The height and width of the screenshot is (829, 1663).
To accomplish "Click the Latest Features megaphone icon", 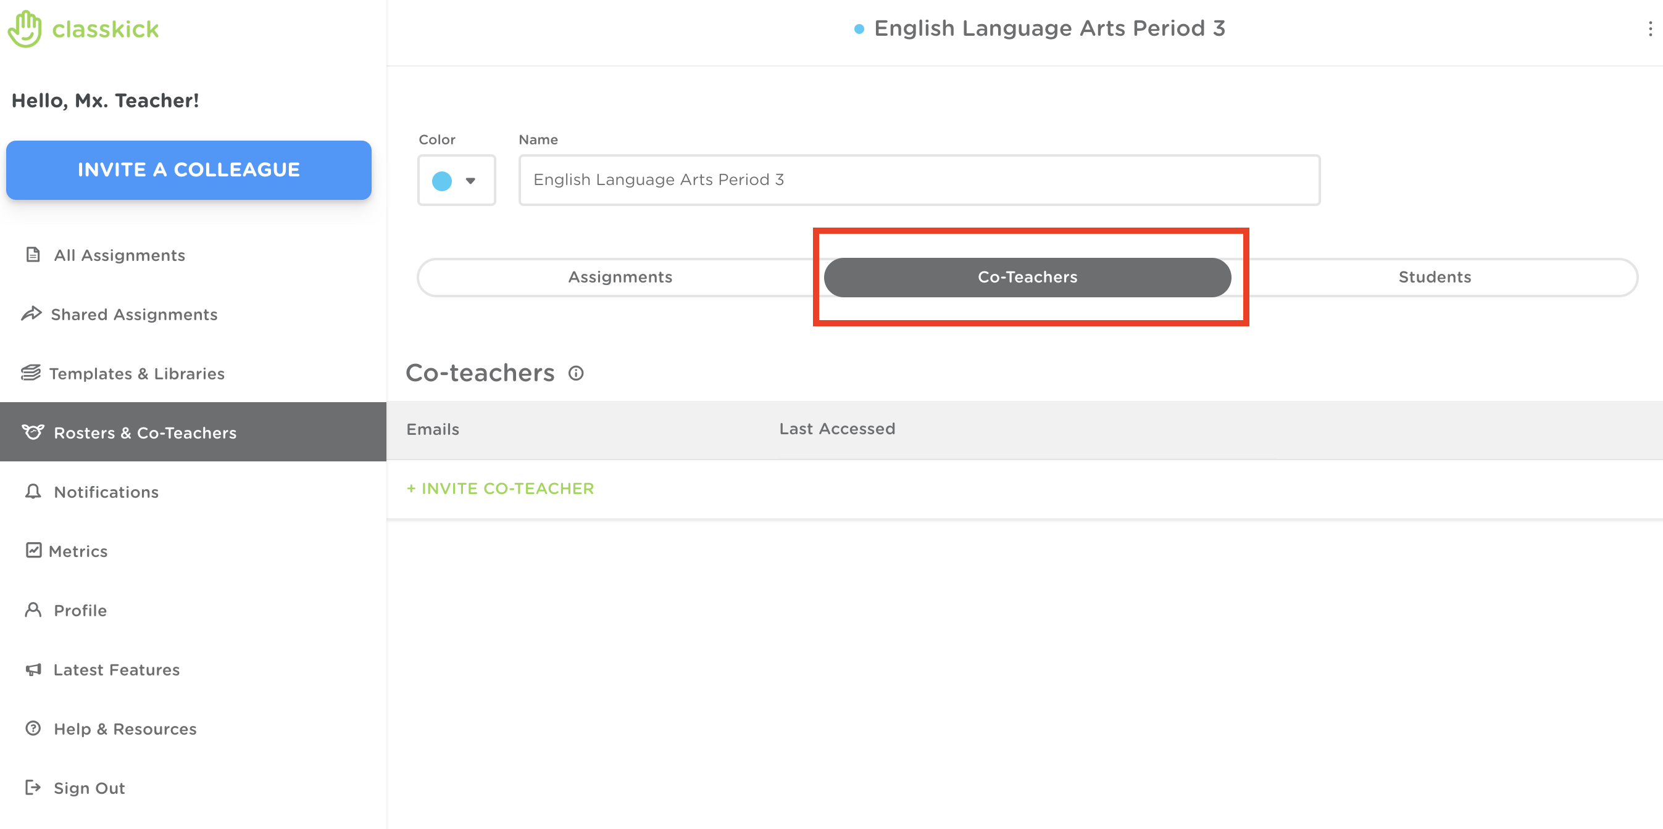I will tap(33, 669).
